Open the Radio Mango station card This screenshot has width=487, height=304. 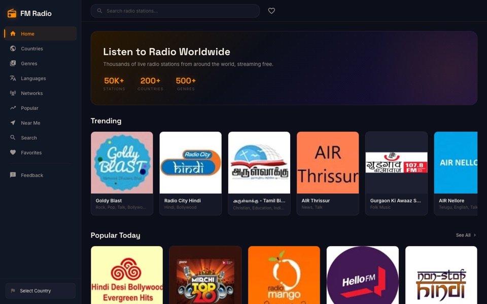(284, 275)
